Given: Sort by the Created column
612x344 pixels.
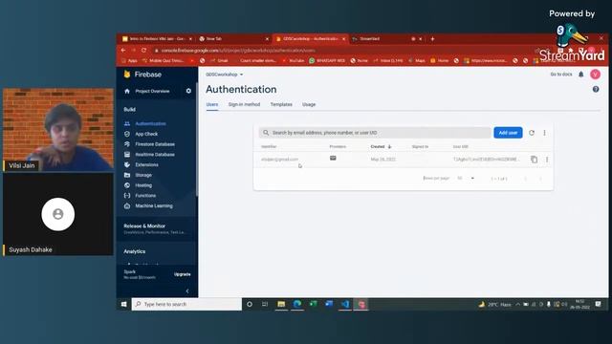Looking at the screenshot, I should click(381, 146).
